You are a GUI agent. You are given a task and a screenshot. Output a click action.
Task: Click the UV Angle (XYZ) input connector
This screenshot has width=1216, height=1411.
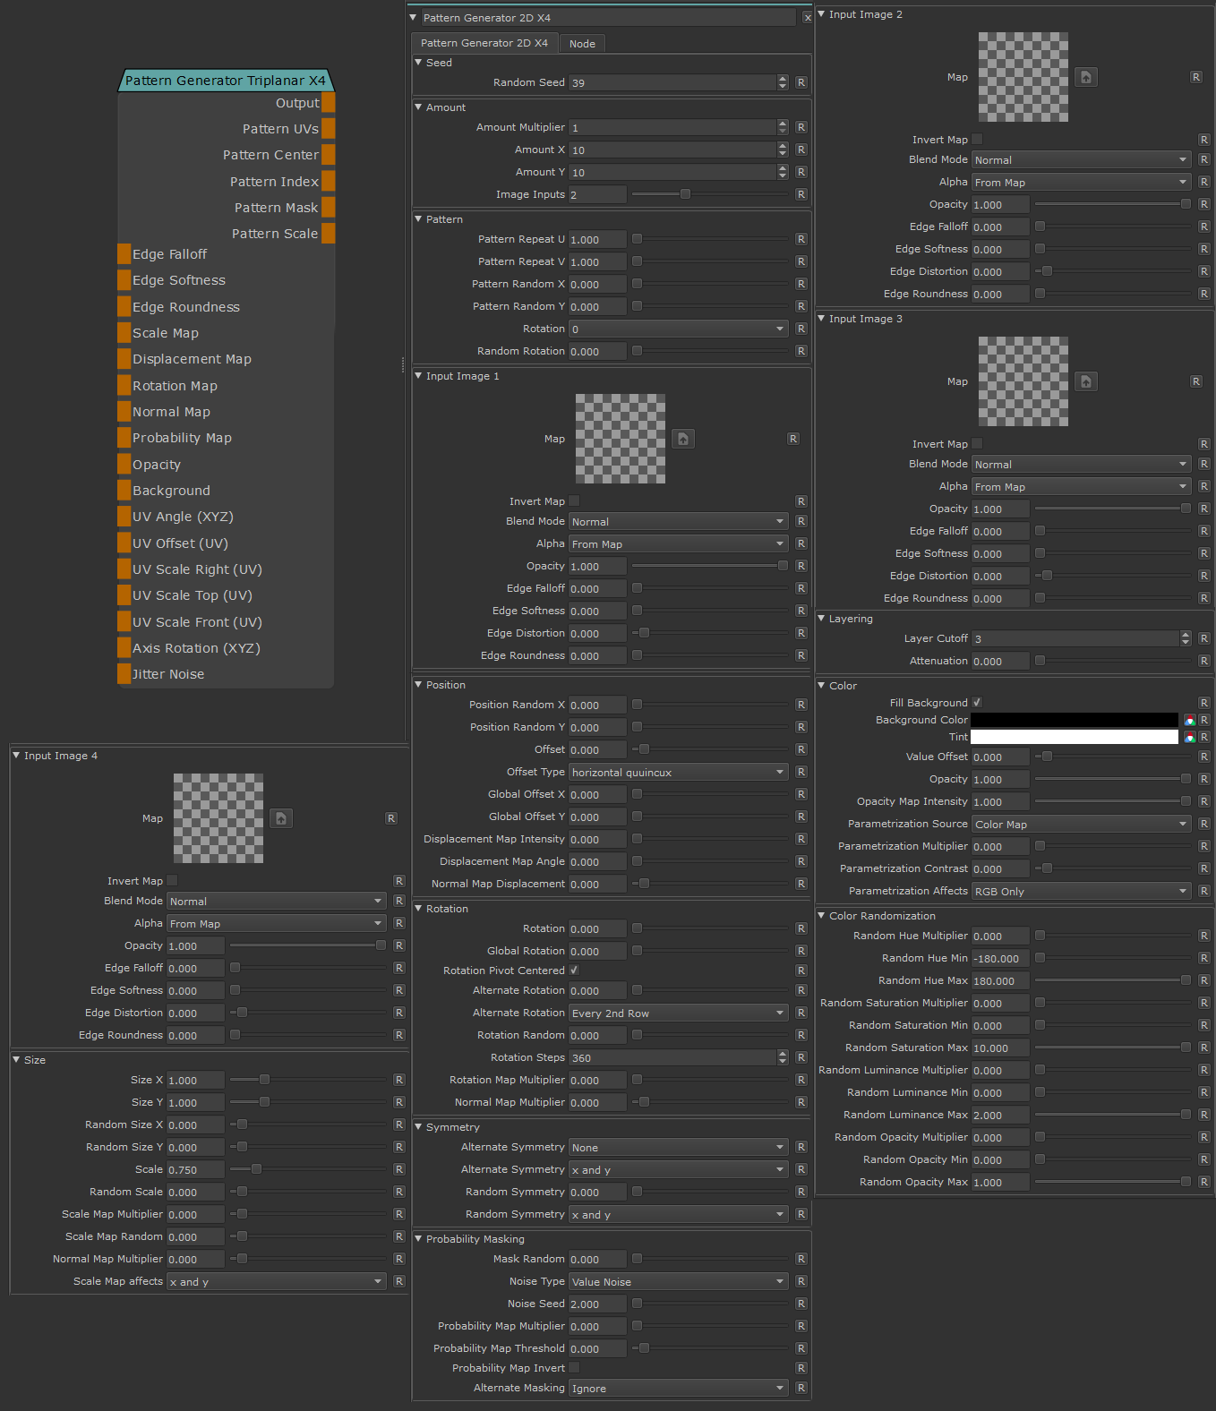point(124,517)
